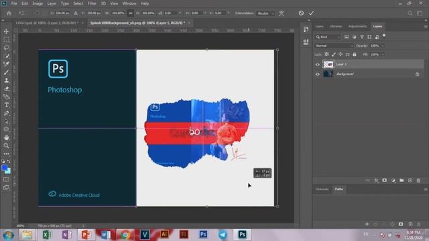The height and width of the screenshot is (241, 429).
Task: Open Excel from the Windows taskbar
Action: [47, 234]
